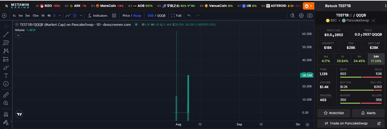
Task: Click the BSC chain icon
Action: coord(328,20)
